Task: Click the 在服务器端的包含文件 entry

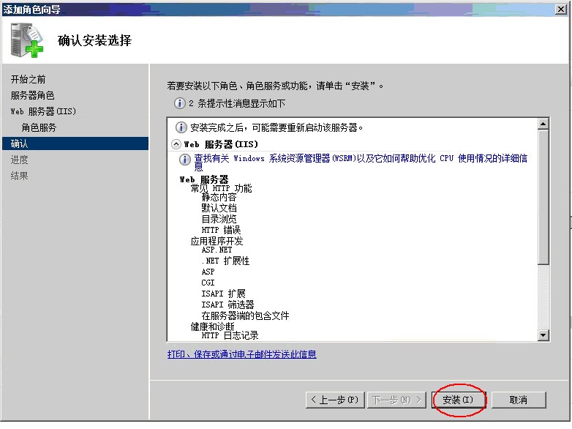Action: pyautogui.click(x=245, y=316)
